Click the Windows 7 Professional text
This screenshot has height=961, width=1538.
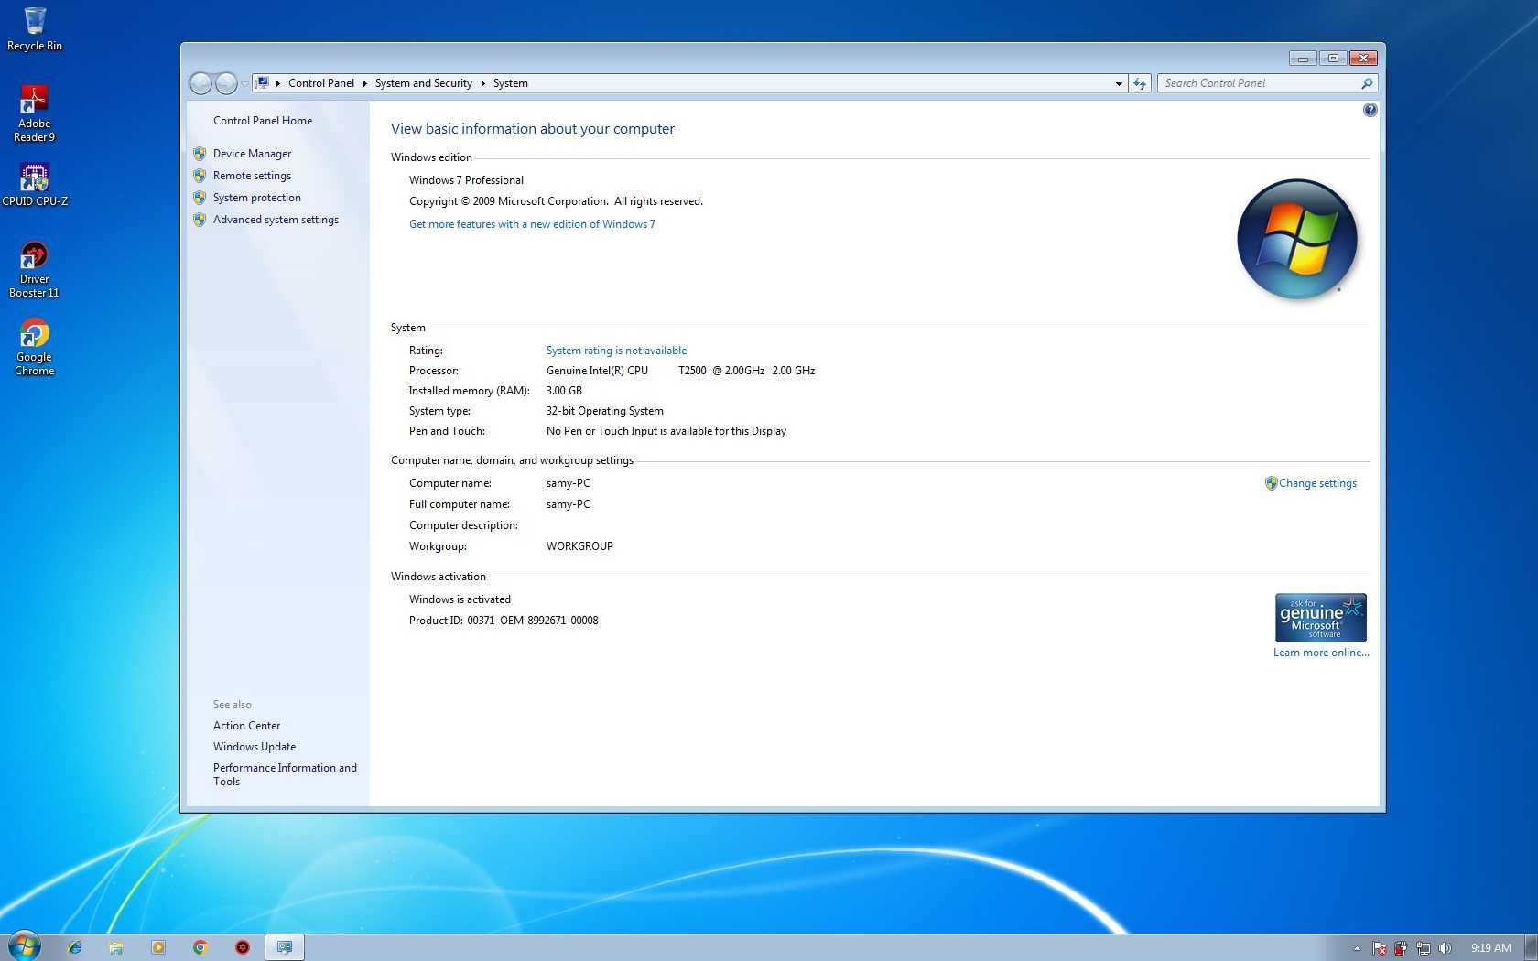point(466,180)
